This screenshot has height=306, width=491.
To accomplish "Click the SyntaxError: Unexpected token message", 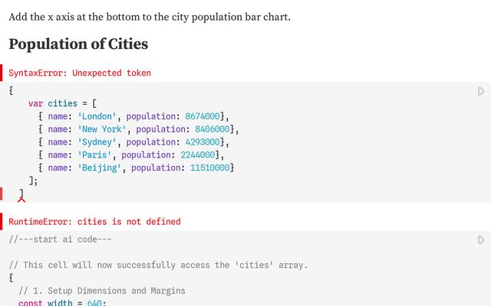I will pos(80,73).
